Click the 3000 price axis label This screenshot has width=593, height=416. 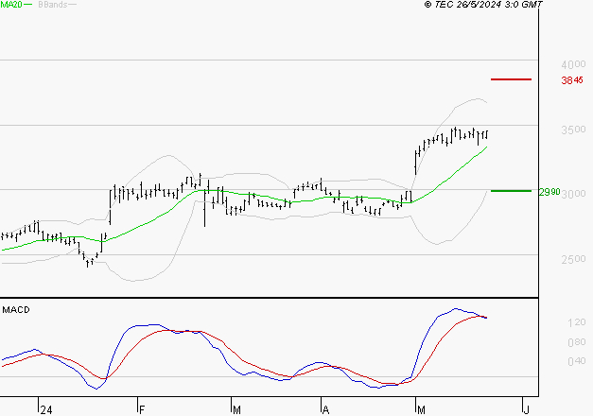coord(574,194)
